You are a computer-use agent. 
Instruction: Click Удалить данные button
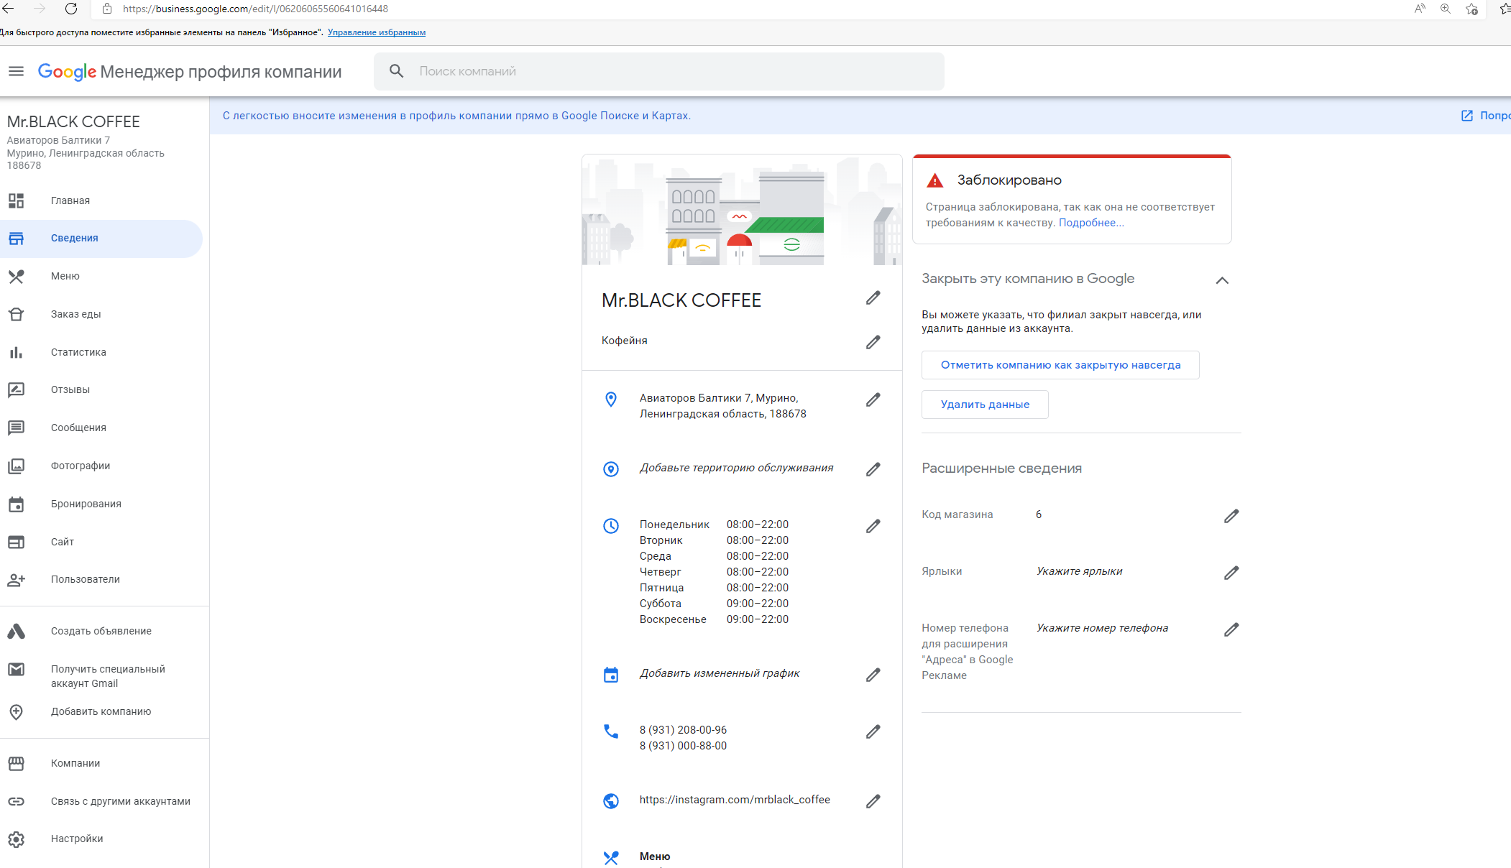[985, 405]
